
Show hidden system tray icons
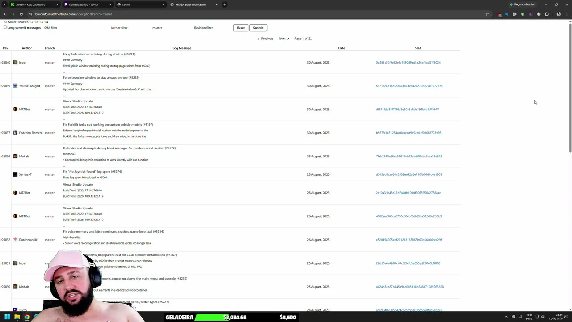506,317
